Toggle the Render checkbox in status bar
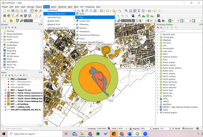This screenshot has width=203, height=137. click(x=173, y=129)
